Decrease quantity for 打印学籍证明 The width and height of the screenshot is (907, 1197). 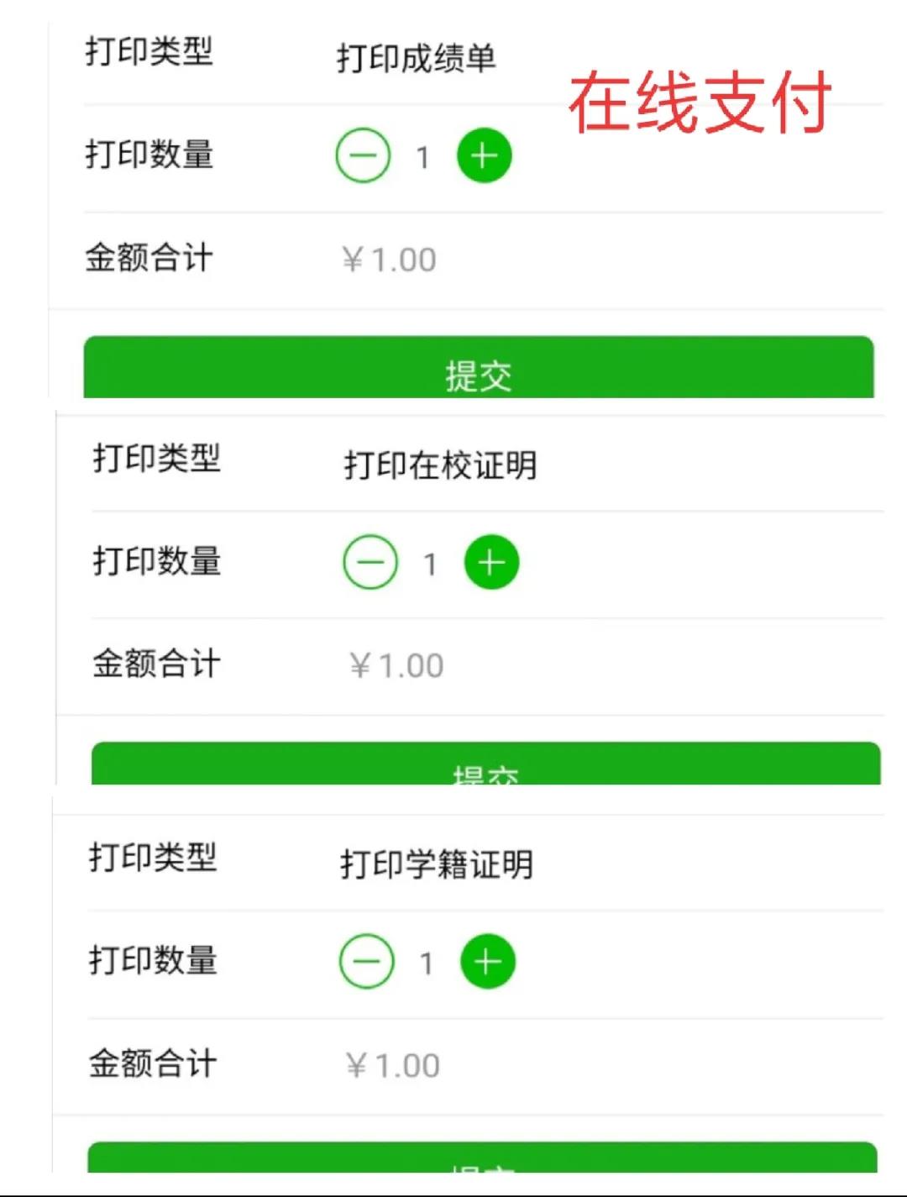366,961
